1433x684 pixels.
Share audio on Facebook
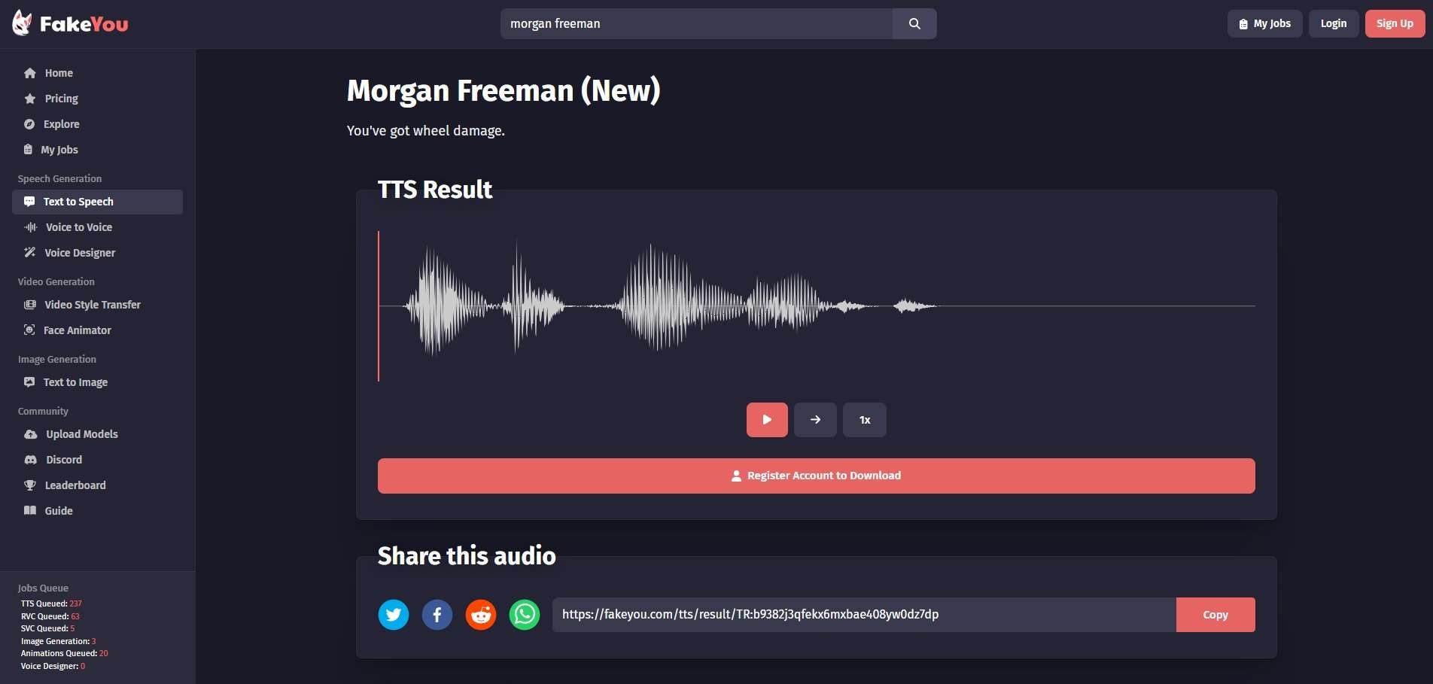pos(437,615)
